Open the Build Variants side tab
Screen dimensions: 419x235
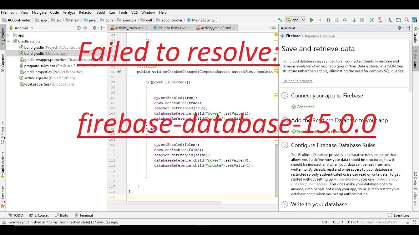[x=3, y=164]
